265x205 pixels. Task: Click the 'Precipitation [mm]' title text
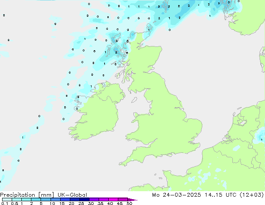27,195
